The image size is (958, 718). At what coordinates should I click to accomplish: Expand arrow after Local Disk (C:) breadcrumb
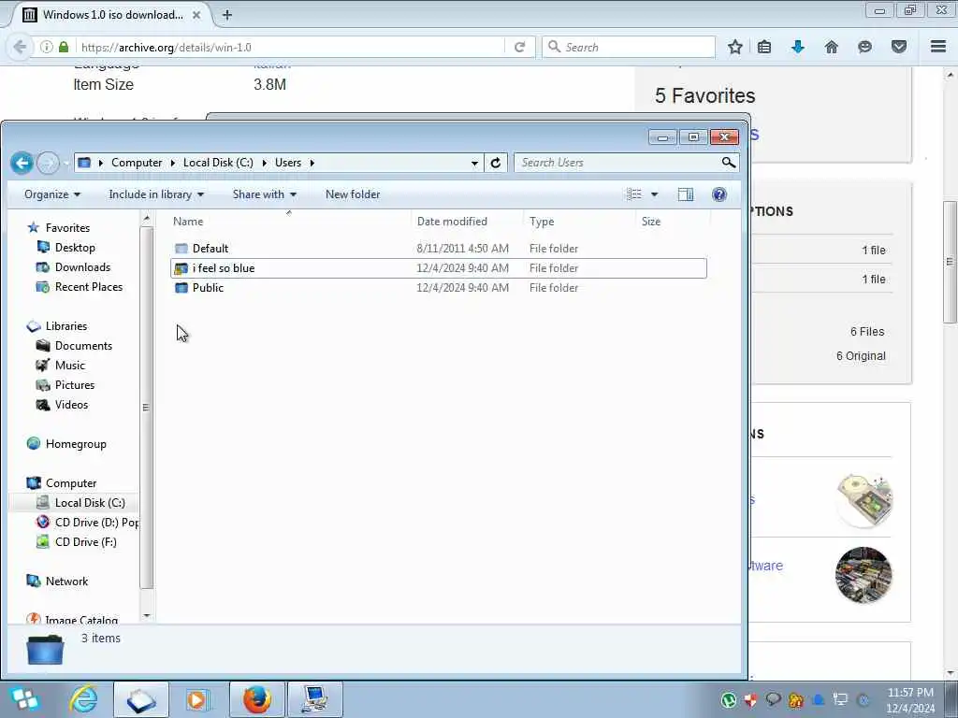265,163
